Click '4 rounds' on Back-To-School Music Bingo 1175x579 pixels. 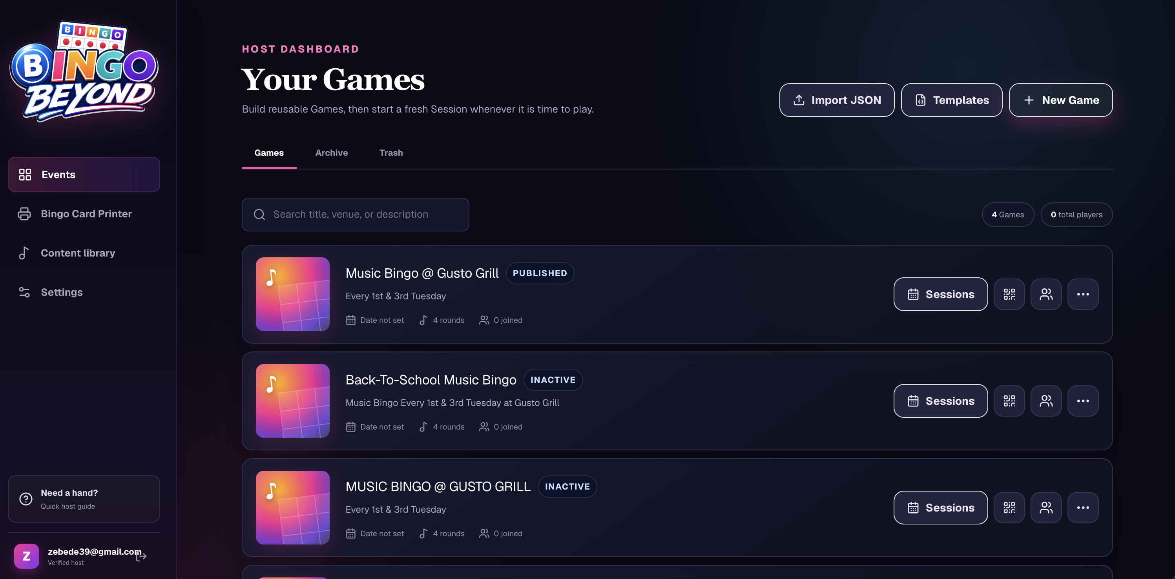pos(442,427)
